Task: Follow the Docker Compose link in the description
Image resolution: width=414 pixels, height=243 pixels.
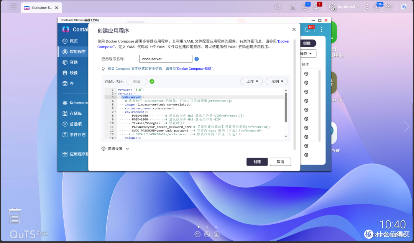Action: pos(284,41)
